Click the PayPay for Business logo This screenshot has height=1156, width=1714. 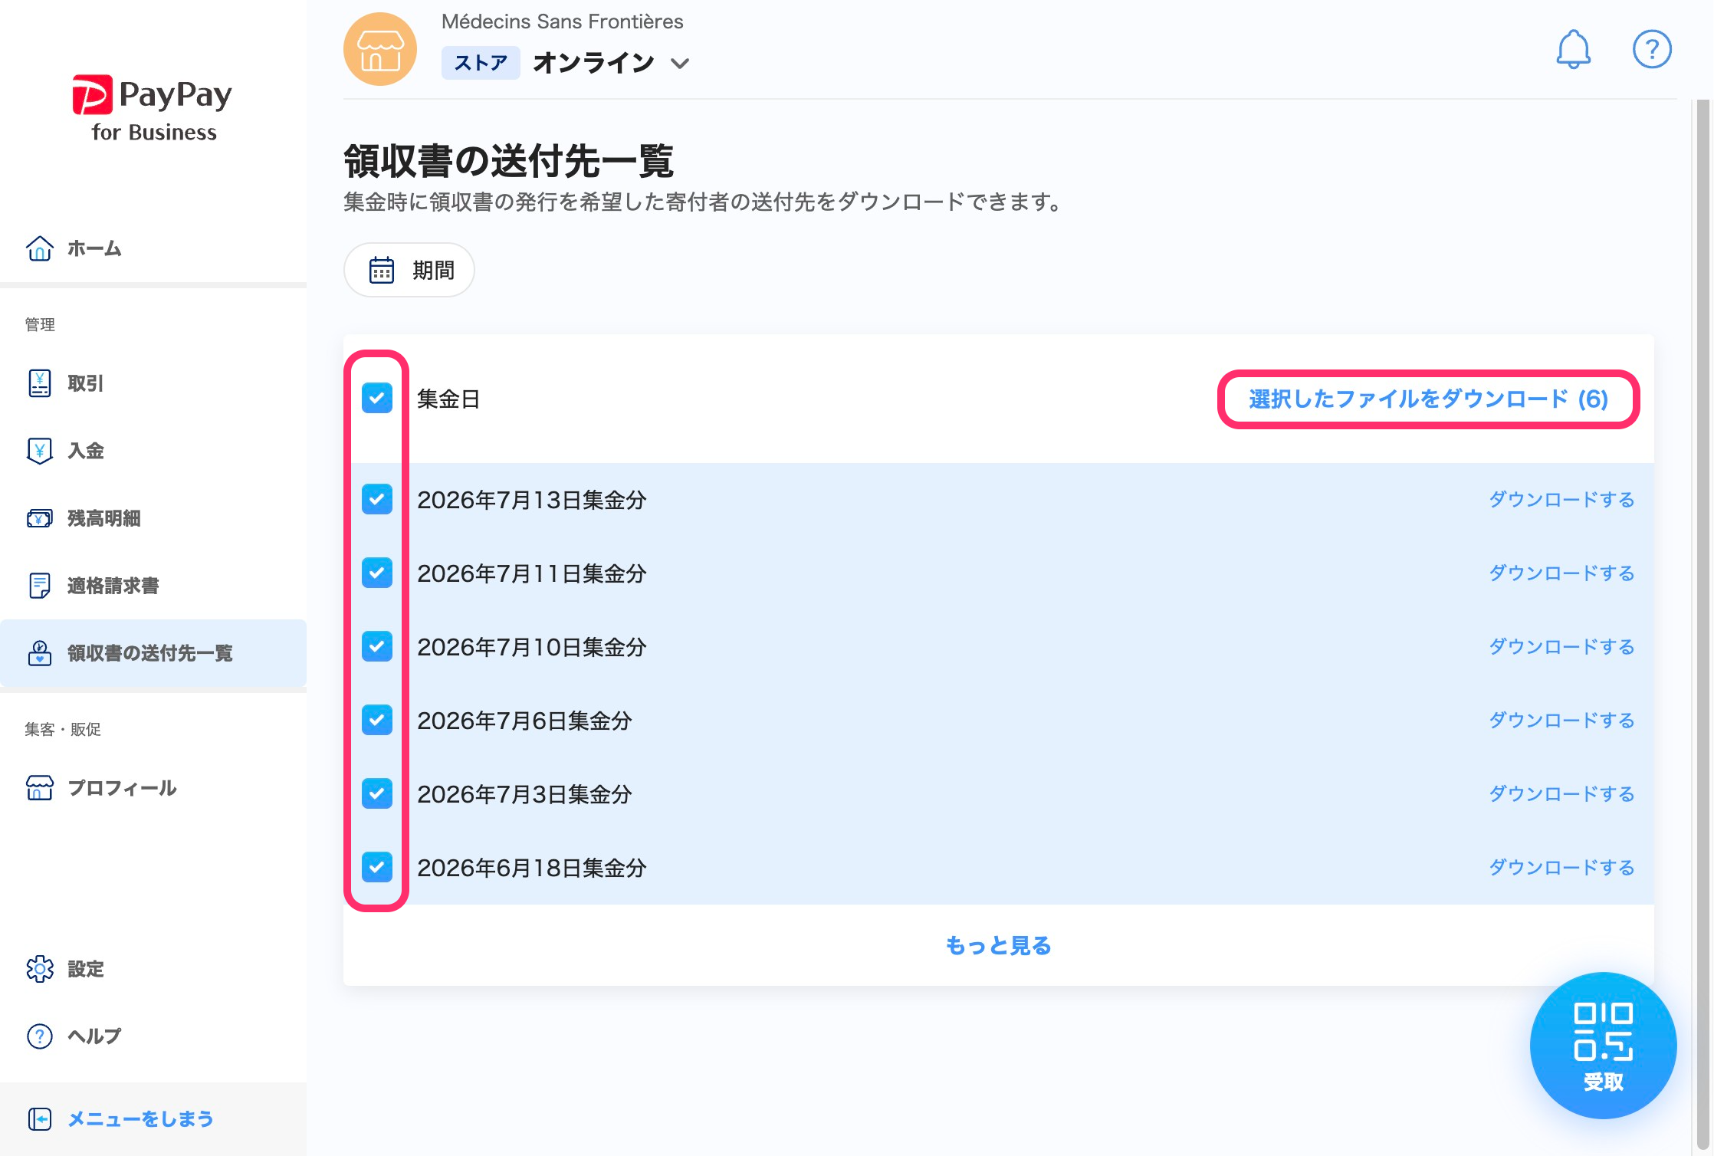[153, 109]
